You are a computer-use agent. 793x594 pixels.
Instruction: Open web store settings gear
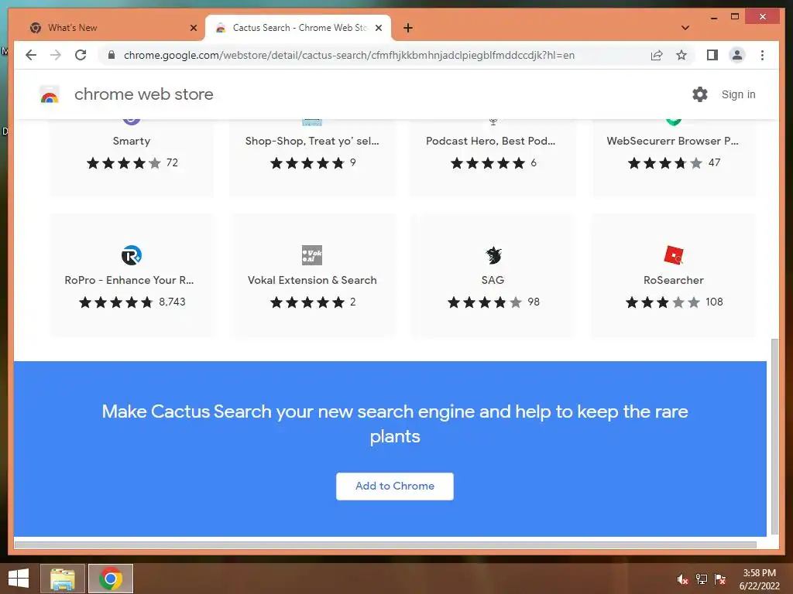[700, 94]
